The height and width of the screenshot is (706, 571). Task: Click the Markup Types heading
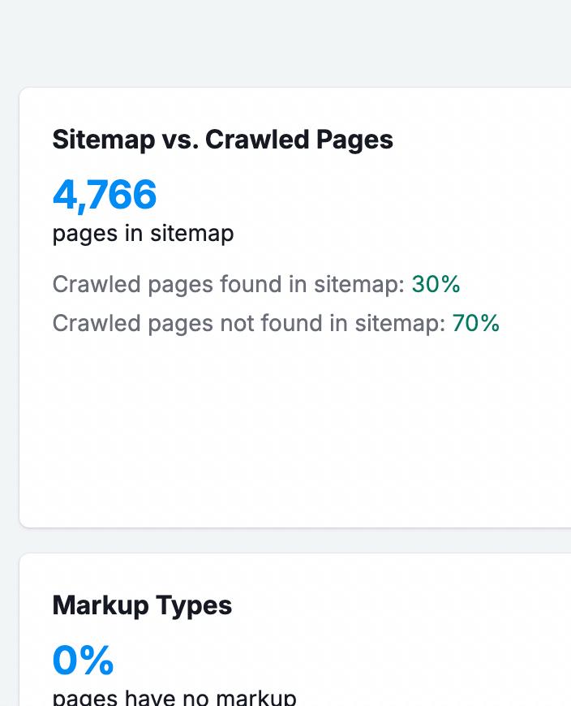tap(142, 605)
